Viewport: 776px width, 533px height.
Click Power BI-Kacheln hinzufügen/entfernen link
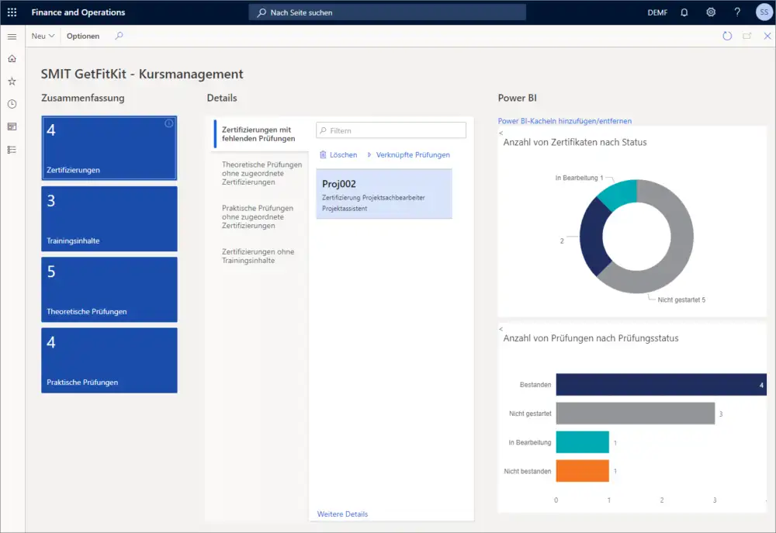pyautogui.click(x=564, y=121)
